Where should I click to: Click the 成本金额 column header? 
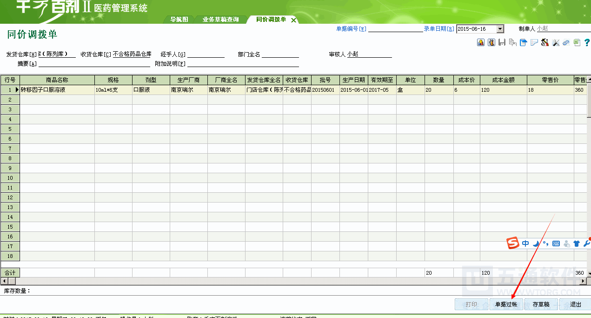[x=504, y=80]
